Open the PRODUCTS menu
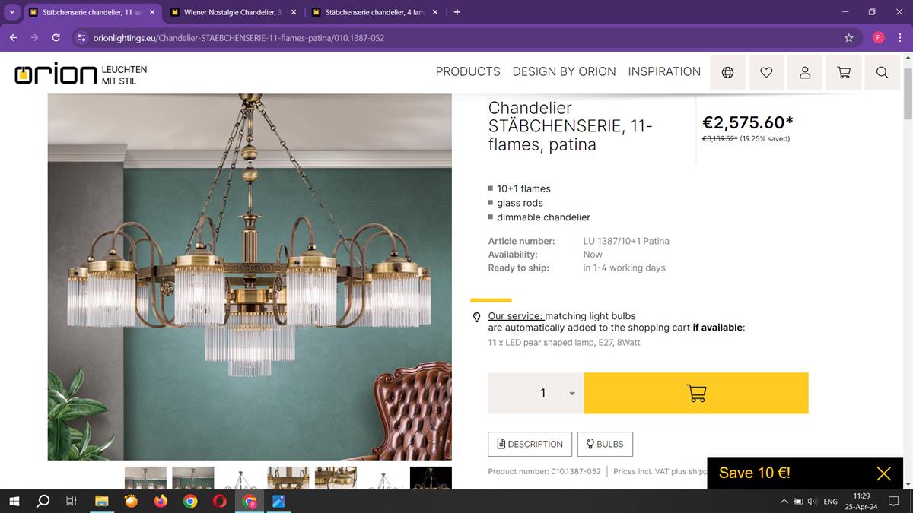This screenshot has height=513, width=913. (x=468, y=71)
